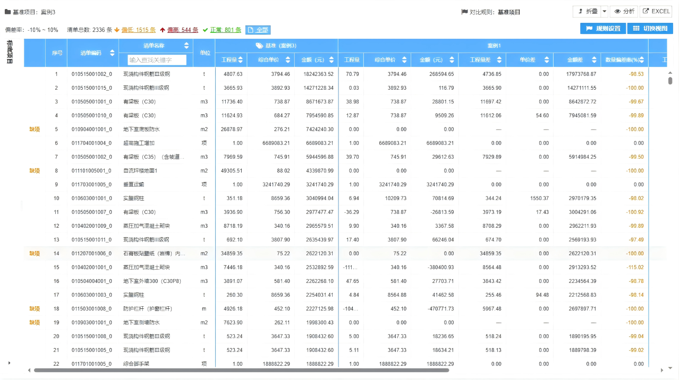Click the 案例1 column group header
Screen dimensions: 680x380
pyautogui.click(x=494, y=46)
